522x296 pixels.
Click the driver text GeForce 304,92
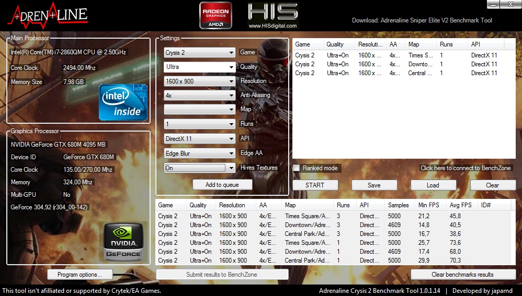click(49, 207)
